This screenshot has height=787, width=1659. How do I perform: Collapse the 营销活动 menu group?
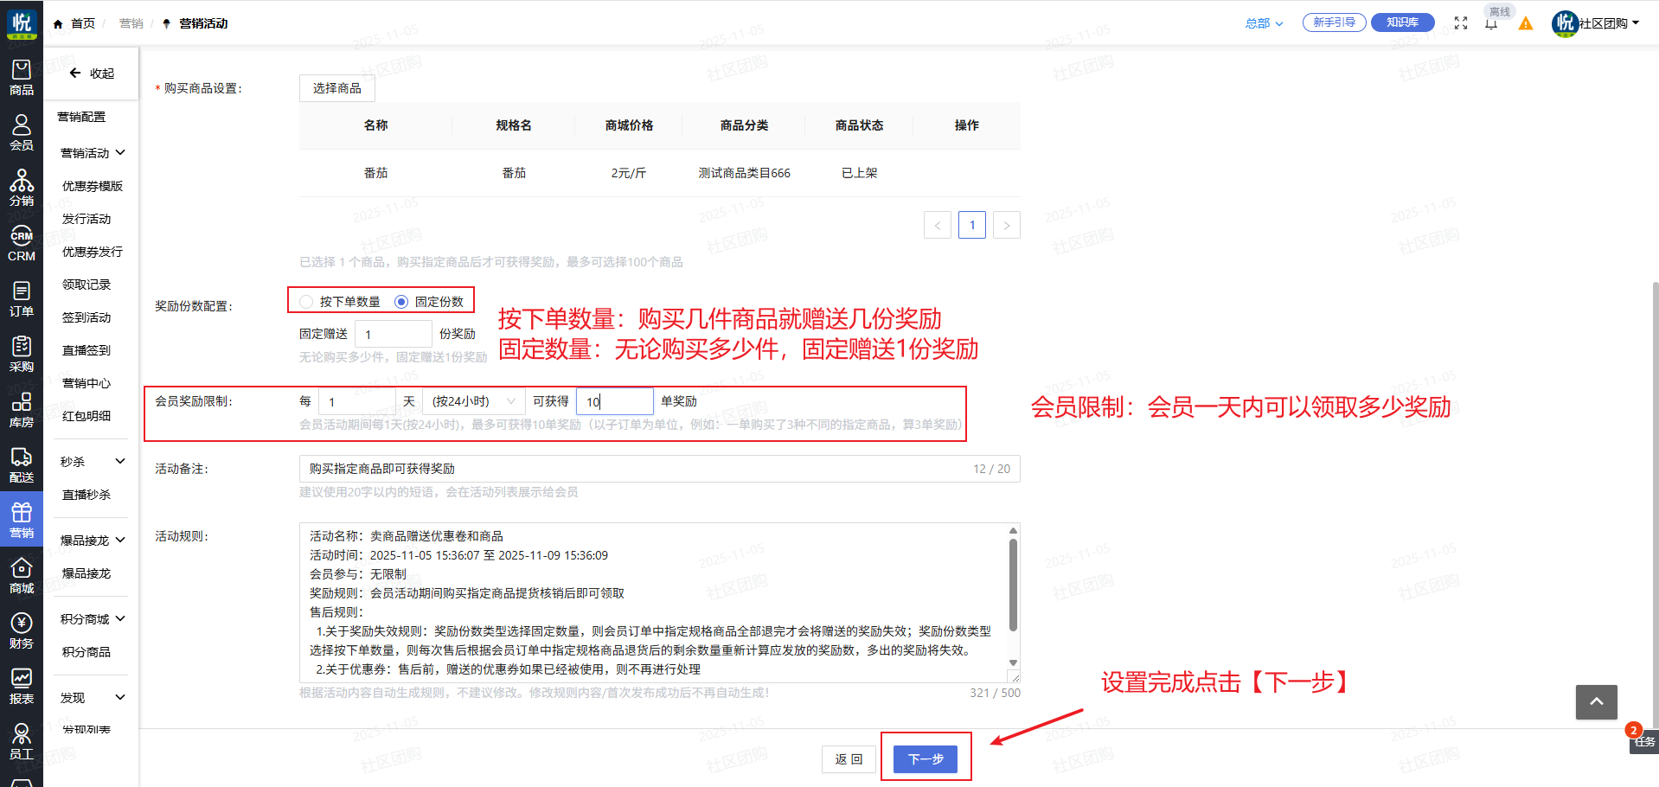[x=92, y=153]
